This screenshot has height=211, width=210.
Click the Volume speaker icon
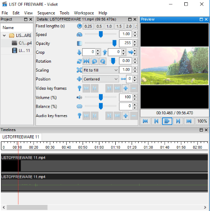79,97
